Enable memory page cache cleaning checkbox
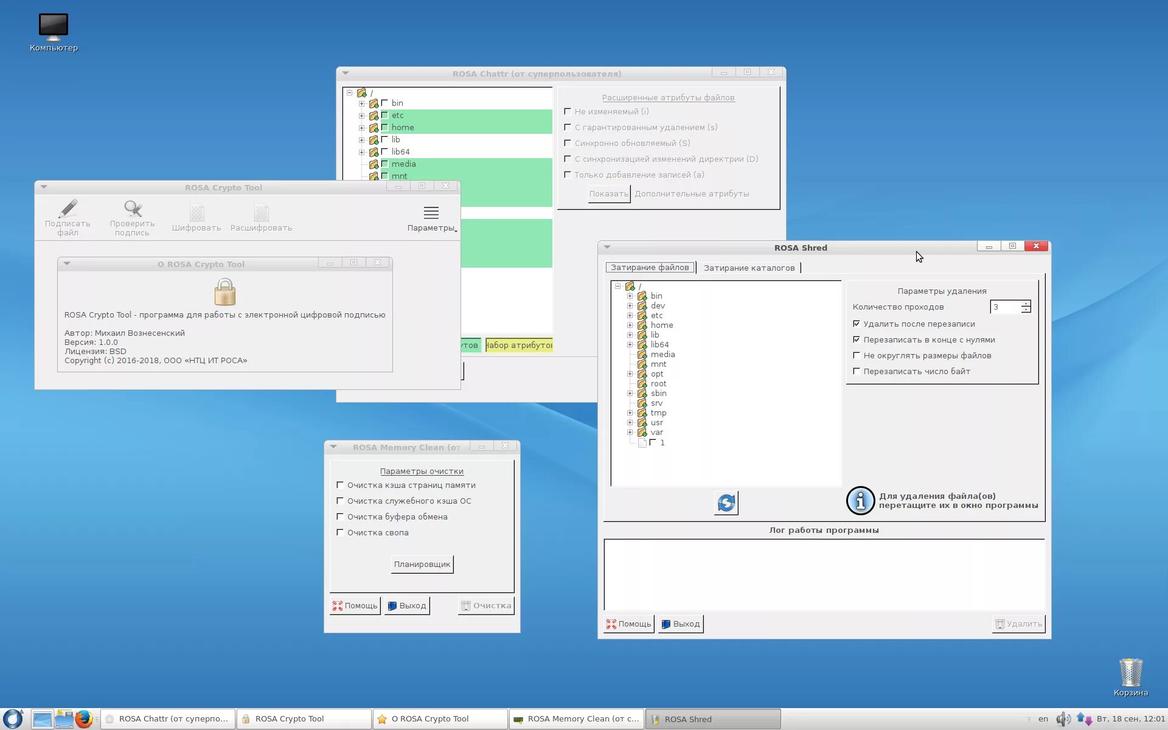The height and width of the screenshot is (730, 1168). (x=340, y=485)
